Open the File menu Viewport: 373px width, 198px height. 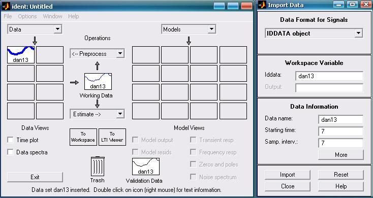pos(8,16)
